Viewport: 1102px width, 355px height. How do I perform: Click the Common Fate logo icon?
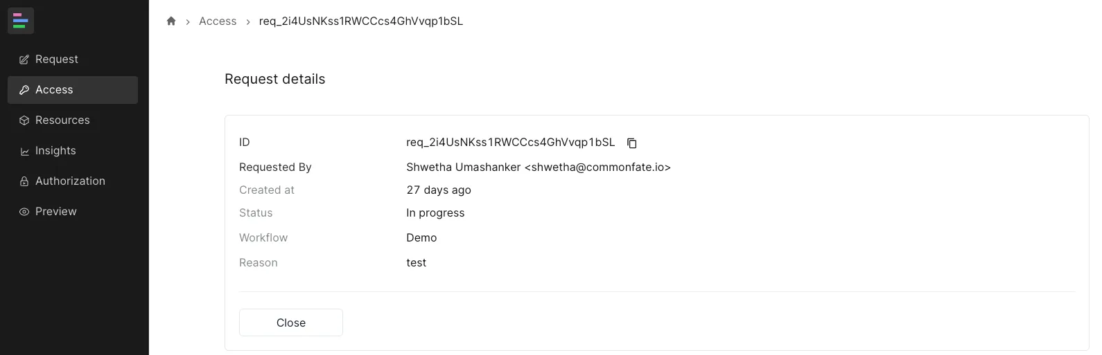tap(20, 21)
